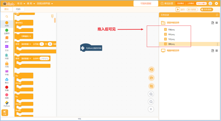
Task: Switch to the 代码 code tab
Action: [x=18, y=9]
